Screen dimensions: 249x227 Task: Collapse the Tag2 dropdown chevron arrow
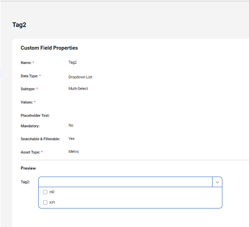[217, 182]
